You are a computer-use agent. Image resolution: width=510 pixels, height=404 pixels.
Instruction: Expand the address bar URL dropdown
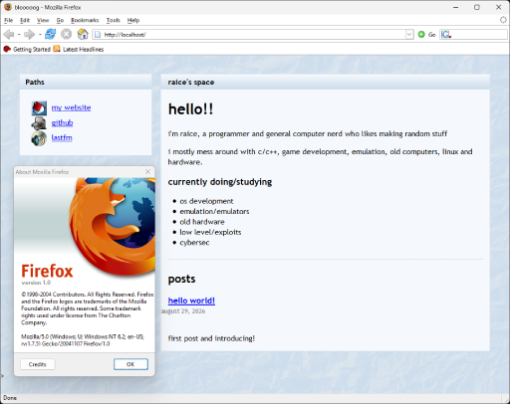pos(409,34)
